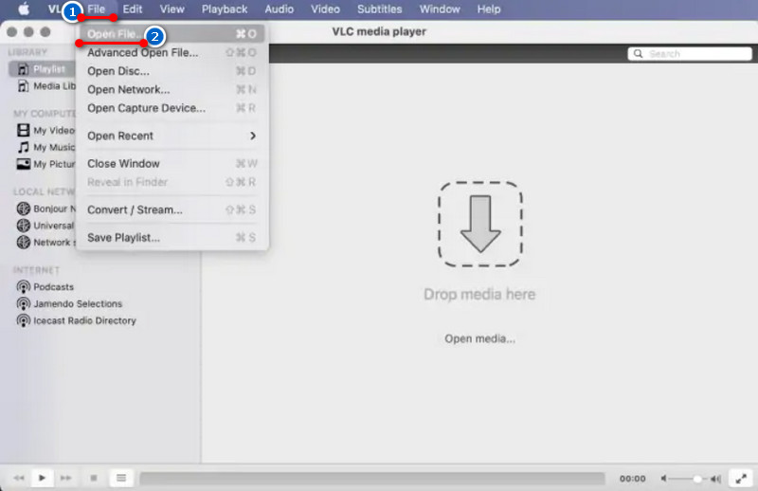Mute audio with left speaker icon

(x=664, y=479)
